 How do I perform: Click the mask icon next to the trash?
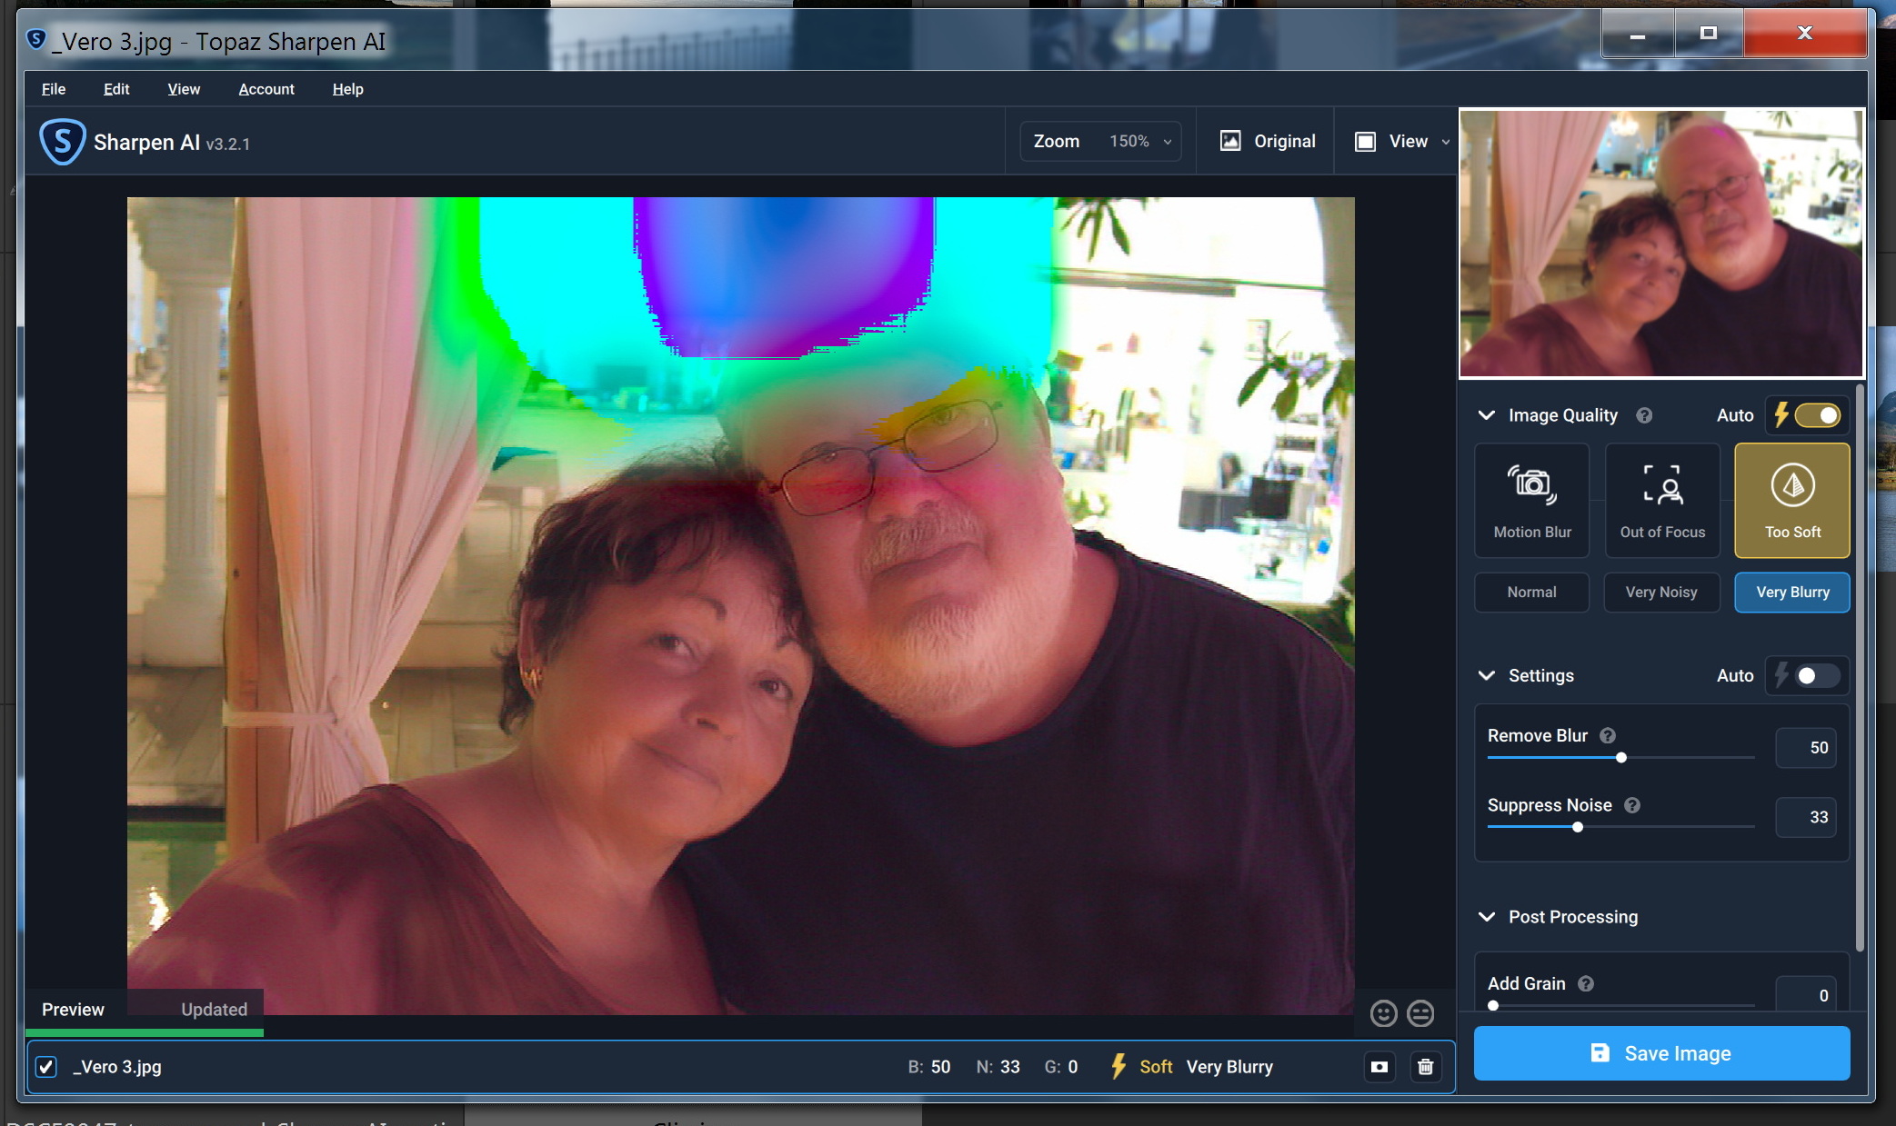1379,1067
